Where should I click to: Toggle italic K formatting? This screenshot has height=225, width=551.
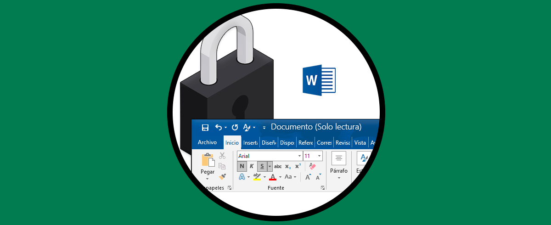click(x=252, y=166)
